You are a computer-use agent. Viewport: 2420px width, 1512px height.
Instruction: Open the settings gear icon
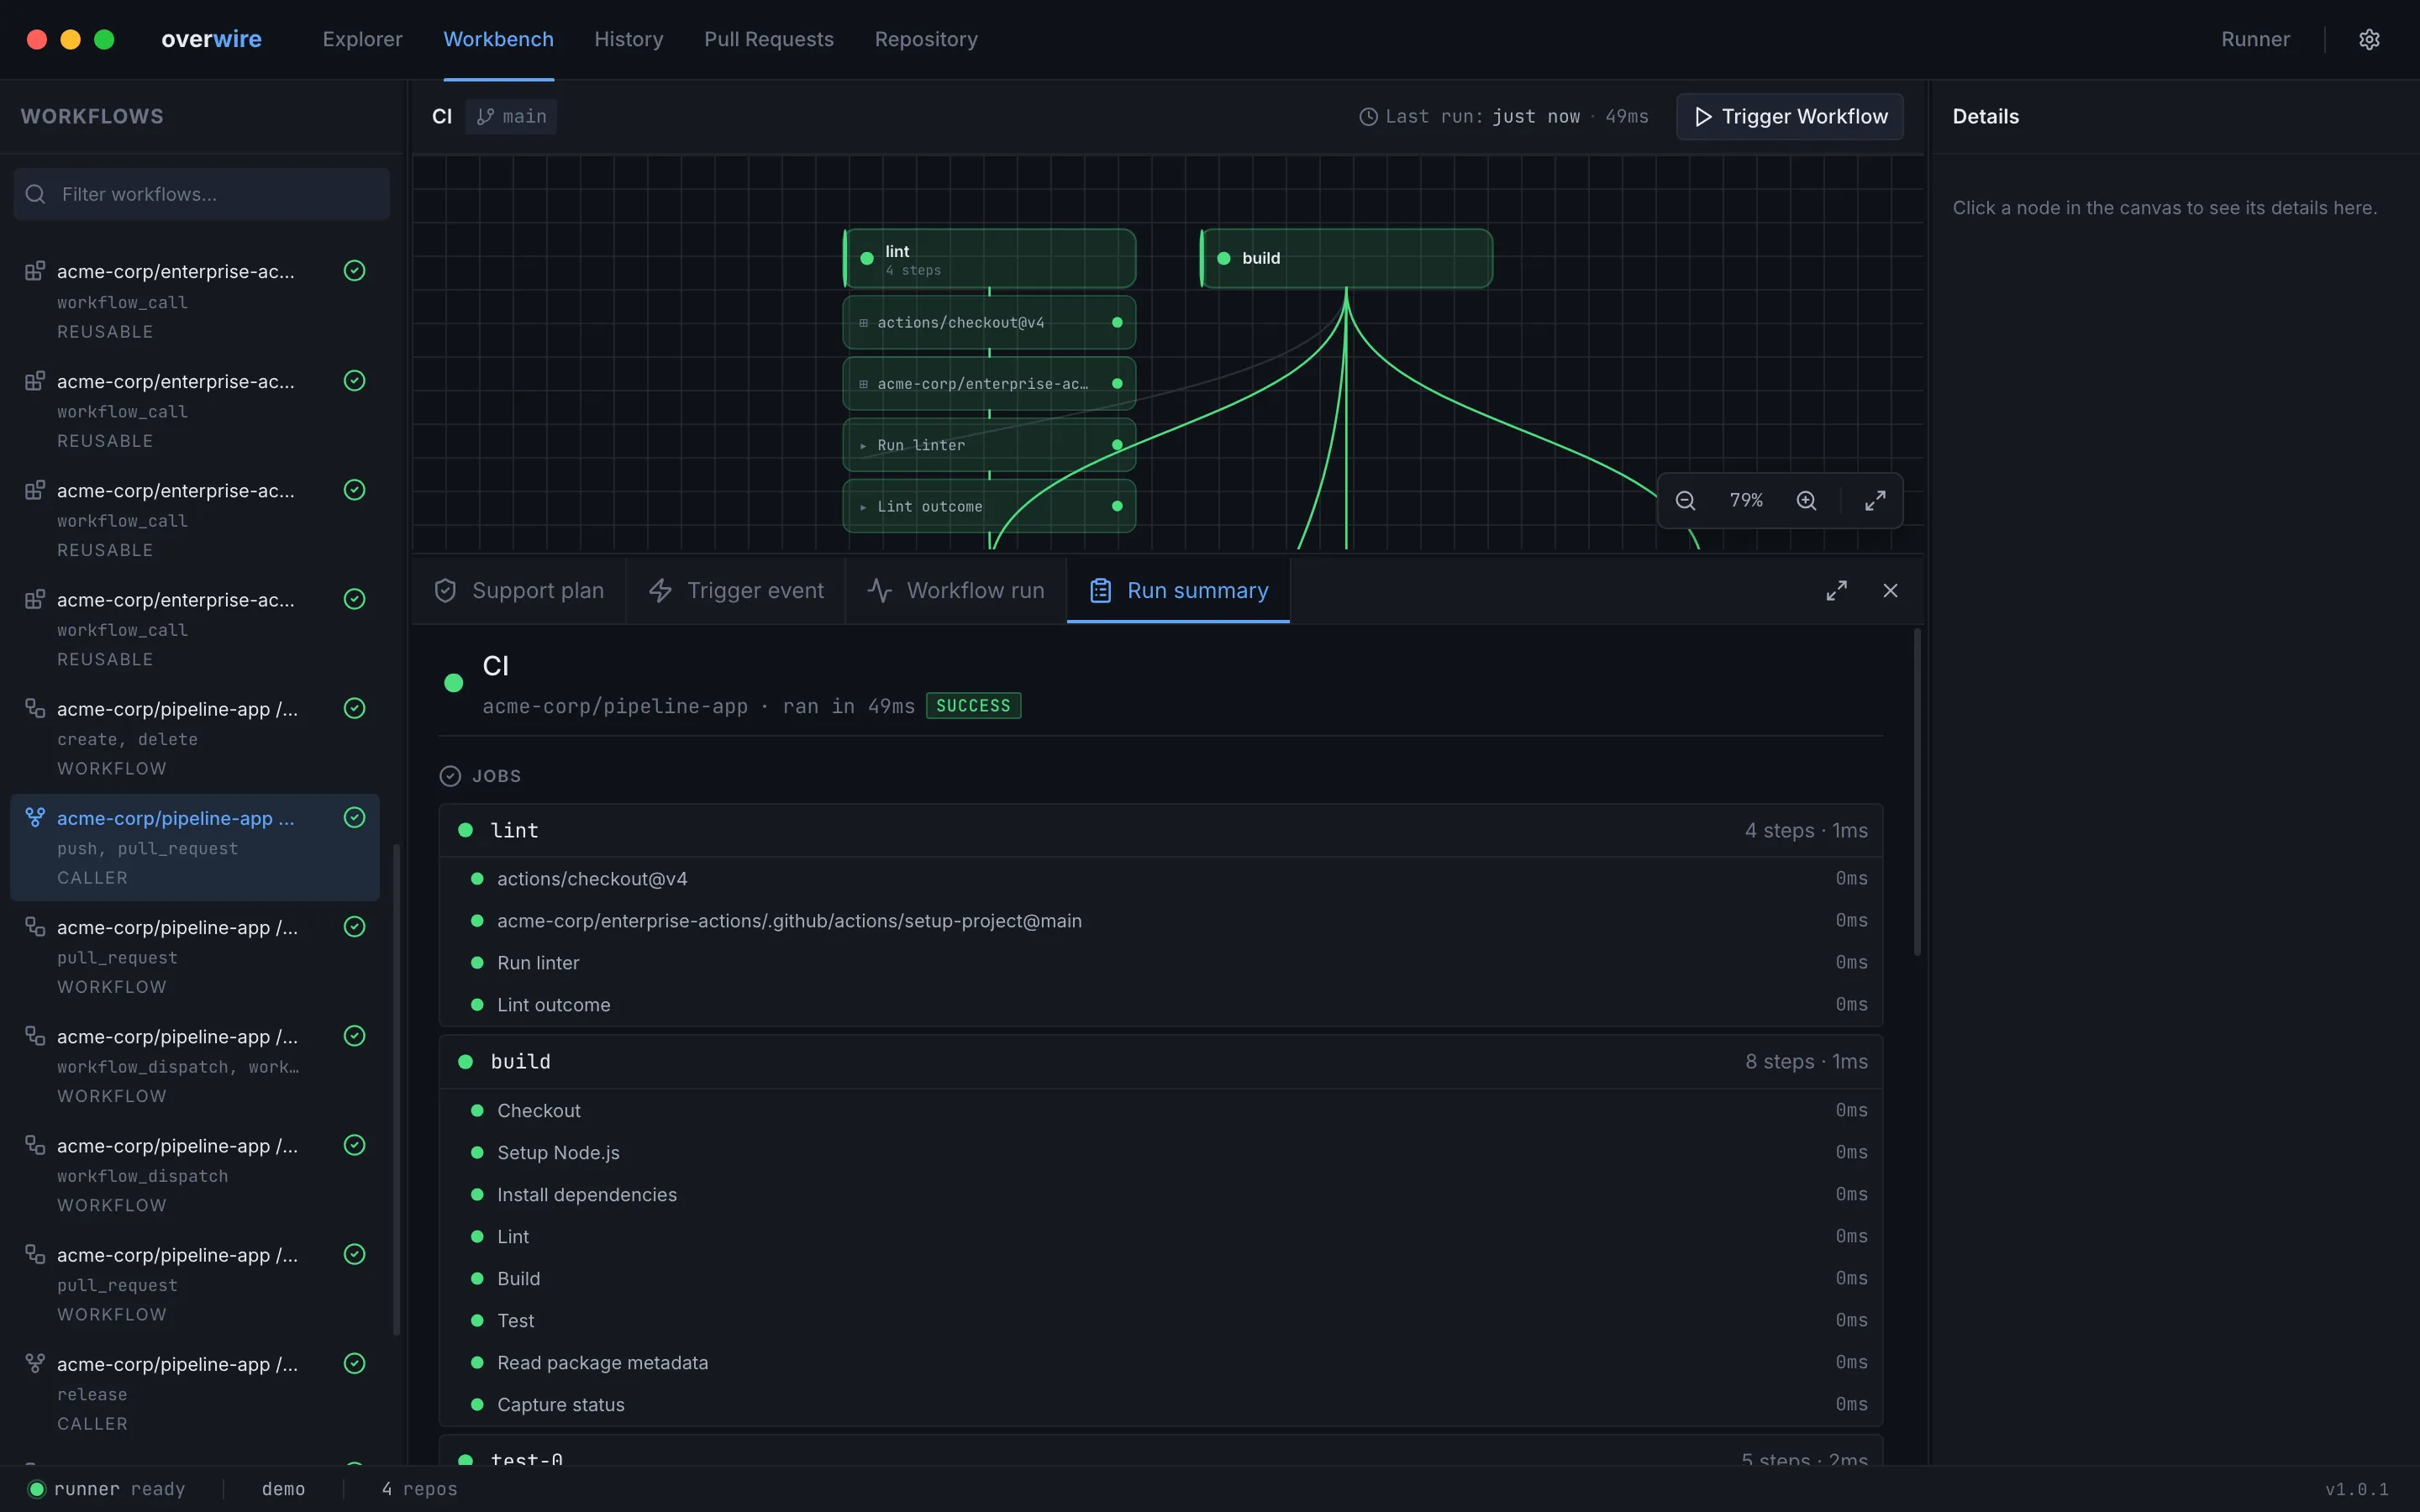pyautogui.click(x=2368, y=39)
